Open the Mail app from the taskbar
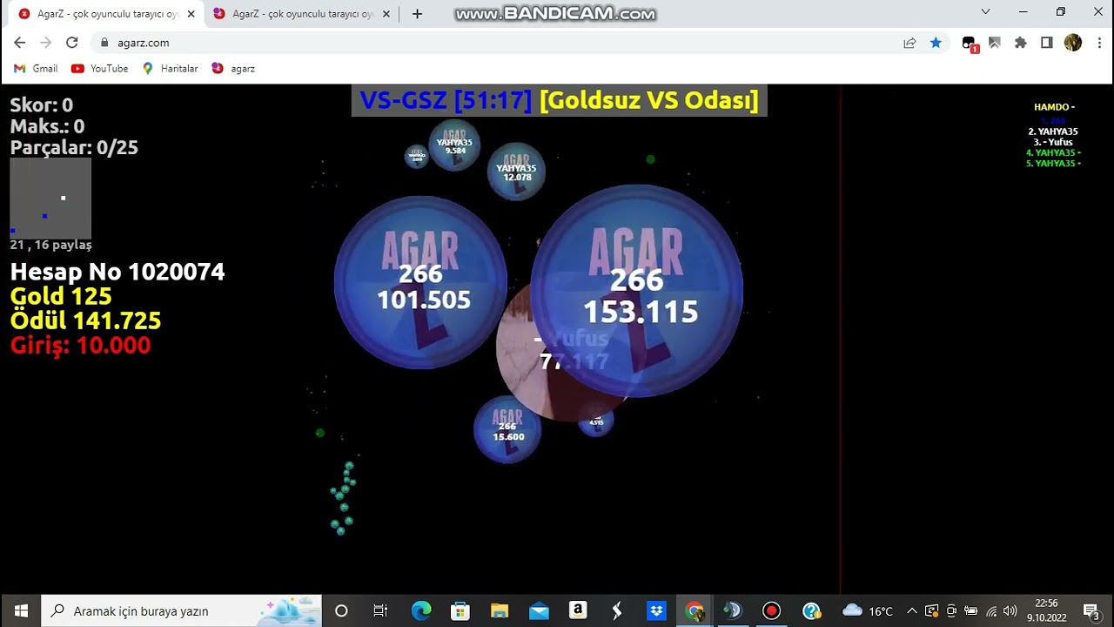This screenshot has height=627, width=1114. [x=539, y=610]
